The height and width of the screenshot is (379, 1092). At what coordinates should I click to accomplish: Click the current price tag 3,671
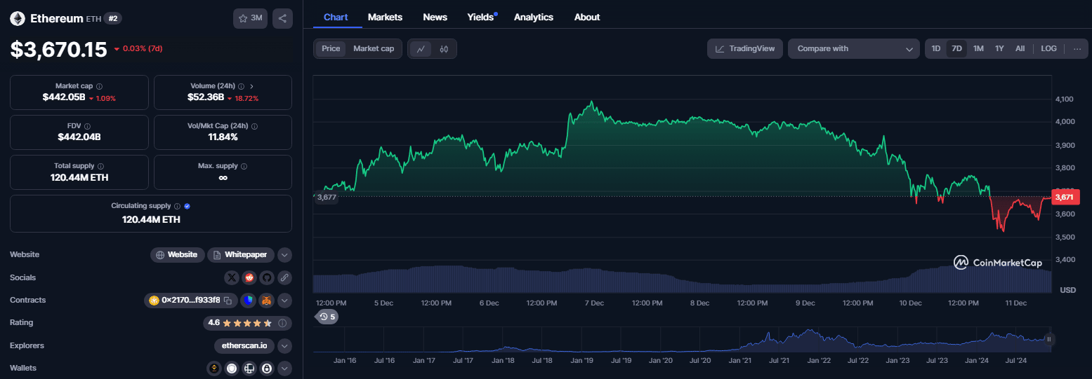point(1064,197)
